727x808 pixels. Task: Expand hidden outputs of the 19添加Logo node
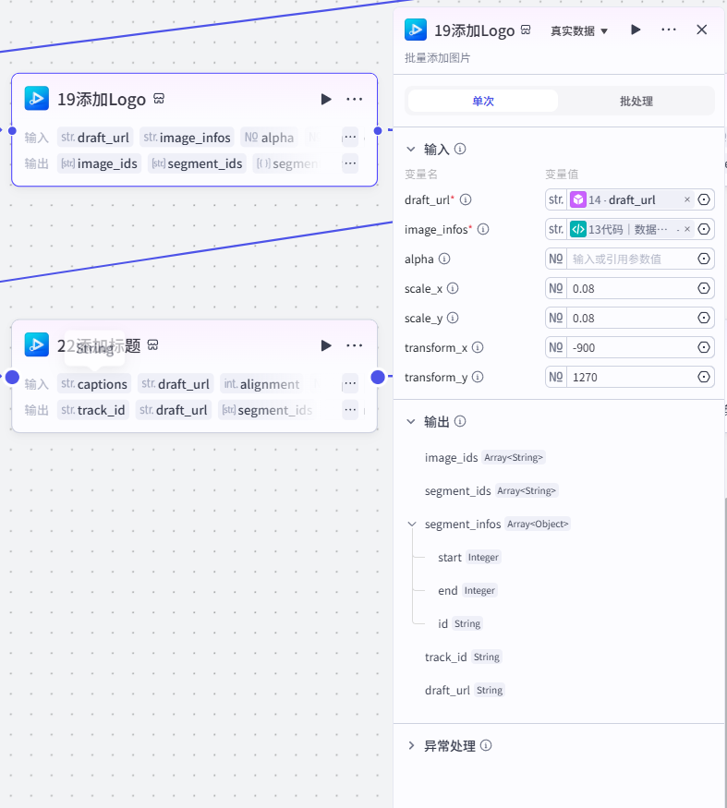pos(350,163)
